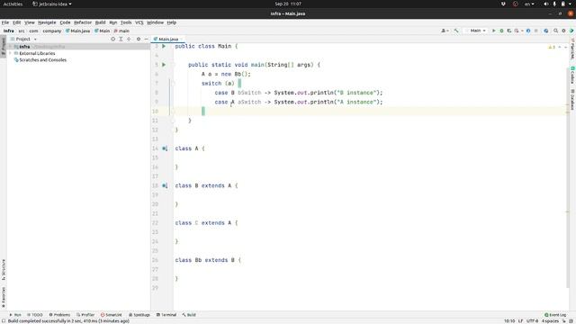This screenshot has height=324, width=576.
Task: Open the Refactor menu
Action: click(83, 22)
